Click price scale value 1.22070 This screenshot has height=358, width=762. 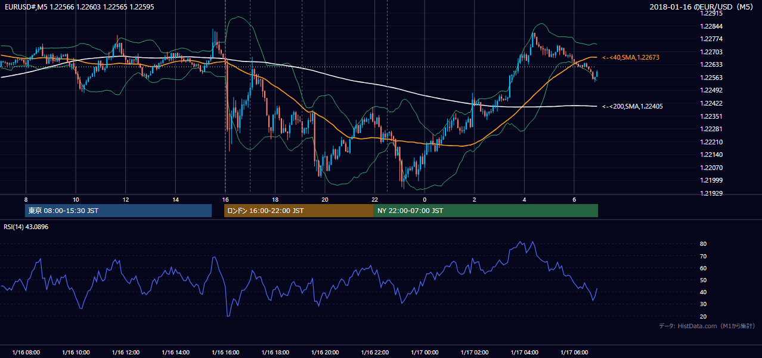tap(713, 168)
